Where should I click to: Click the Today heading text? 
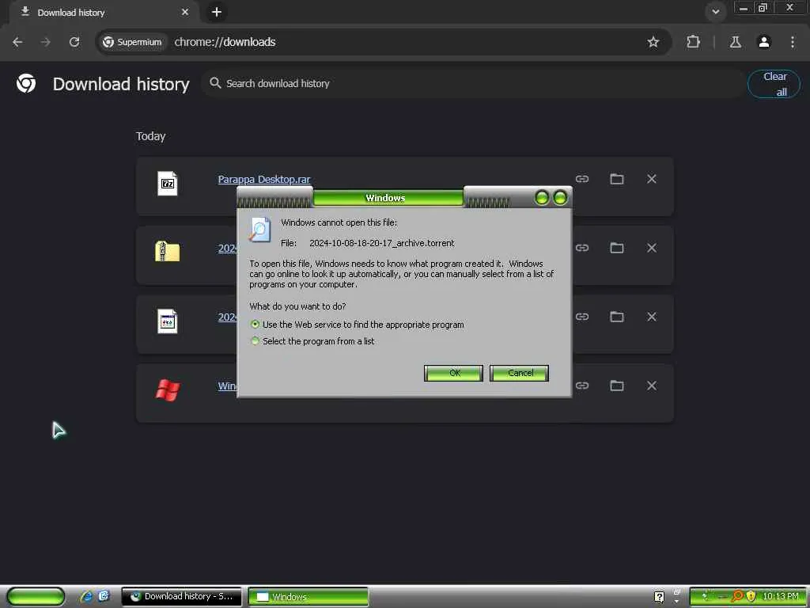[x=150, y=136]
